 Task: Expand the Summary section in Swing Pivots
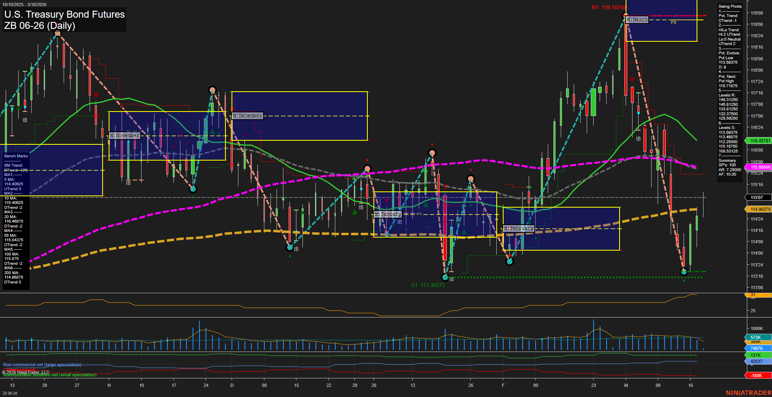click(x=726, y=160)
